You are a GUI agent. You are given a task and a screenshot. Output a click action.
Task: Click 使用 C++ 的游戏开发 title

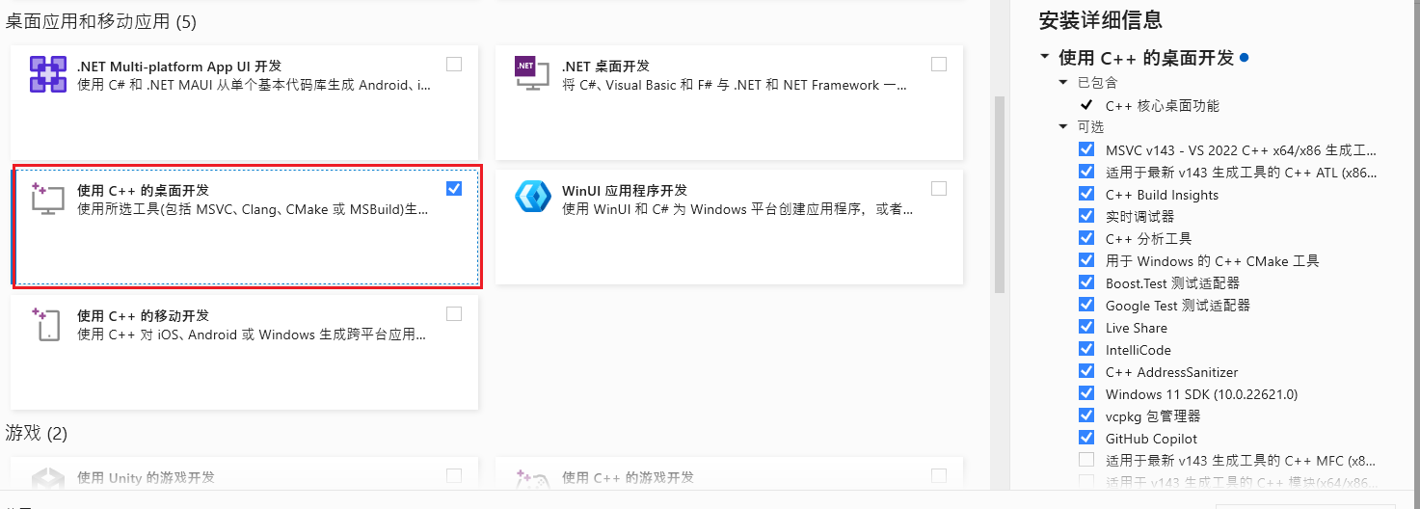tap(628, 477)
